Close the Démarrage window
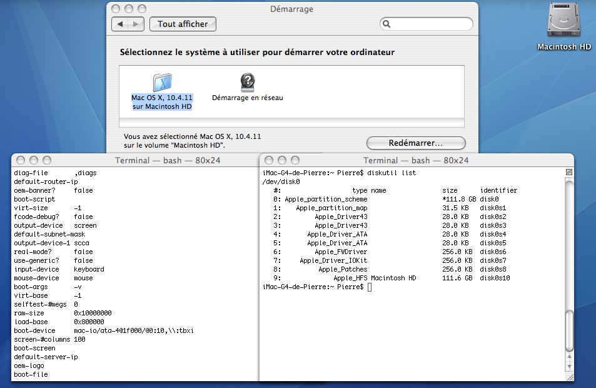 116,9
